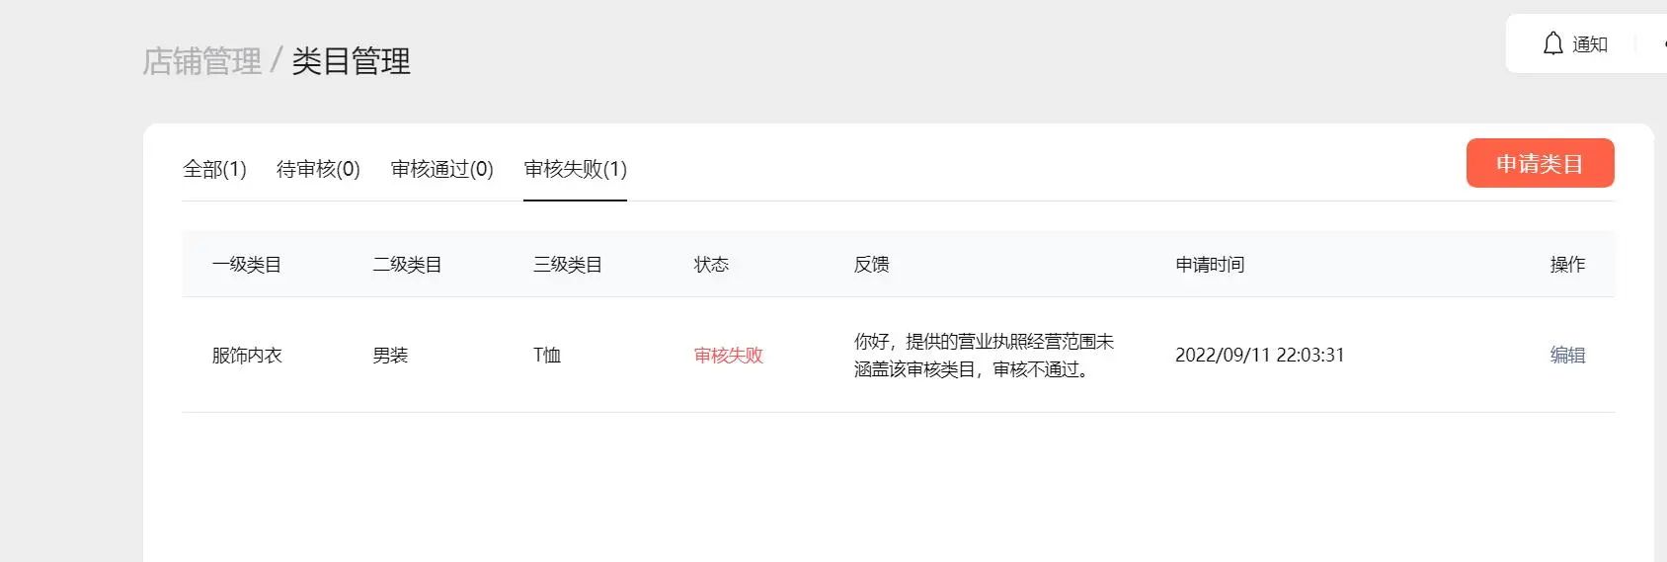Click the 三级类目 column header
This screenshot has height=562, width=1667.
568,265
